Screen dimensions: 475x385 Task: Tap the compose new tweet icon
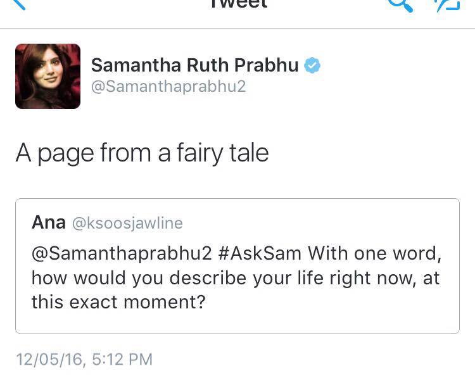pos(446,4)
